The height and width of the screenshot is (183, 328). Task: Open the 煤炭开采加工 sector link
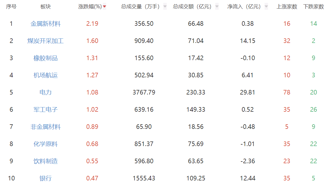tap(45, 41)
